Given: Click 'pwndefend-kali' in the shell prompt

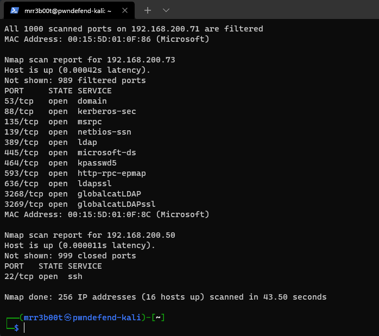Looking at the screenshot, I should click(x=106, y=318).
